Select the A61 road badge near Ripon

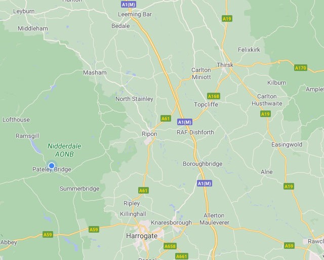[166, 119]
